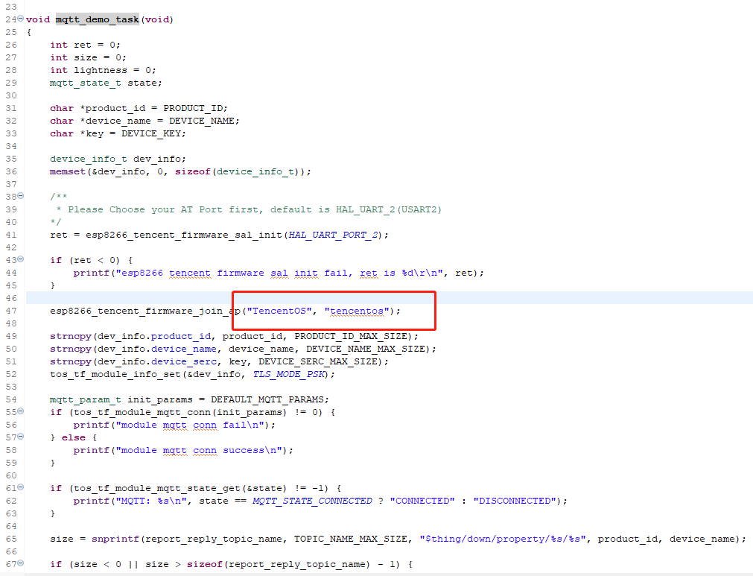This screenshot has height=576, width=753.
Task: Click tos_tf_module_mqtt_state_get call
Action: point(157,489)
